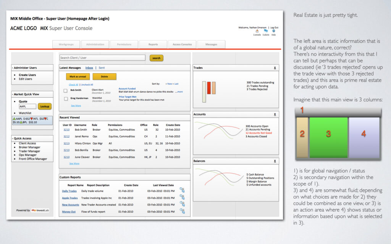Switch to the Reports tab

coord(153,45)
